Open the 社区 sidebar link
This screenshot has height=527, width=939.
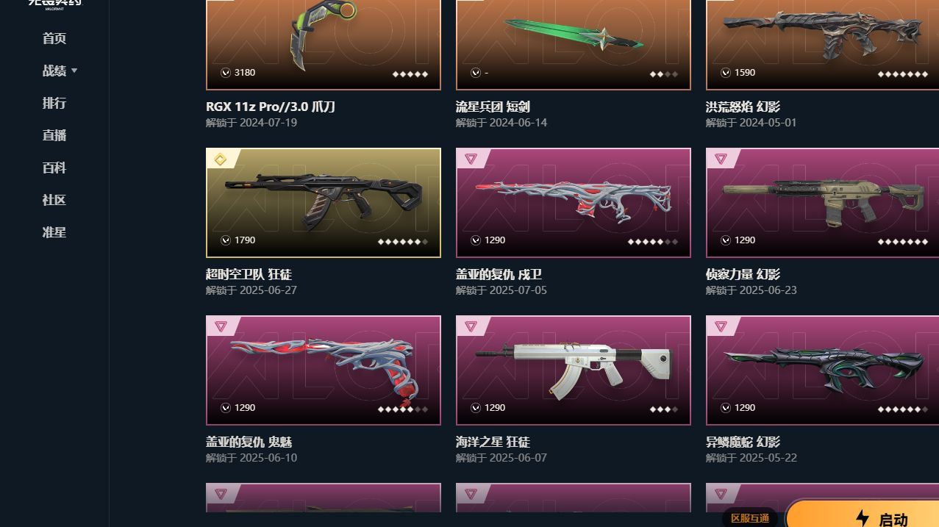coord(54,200)
